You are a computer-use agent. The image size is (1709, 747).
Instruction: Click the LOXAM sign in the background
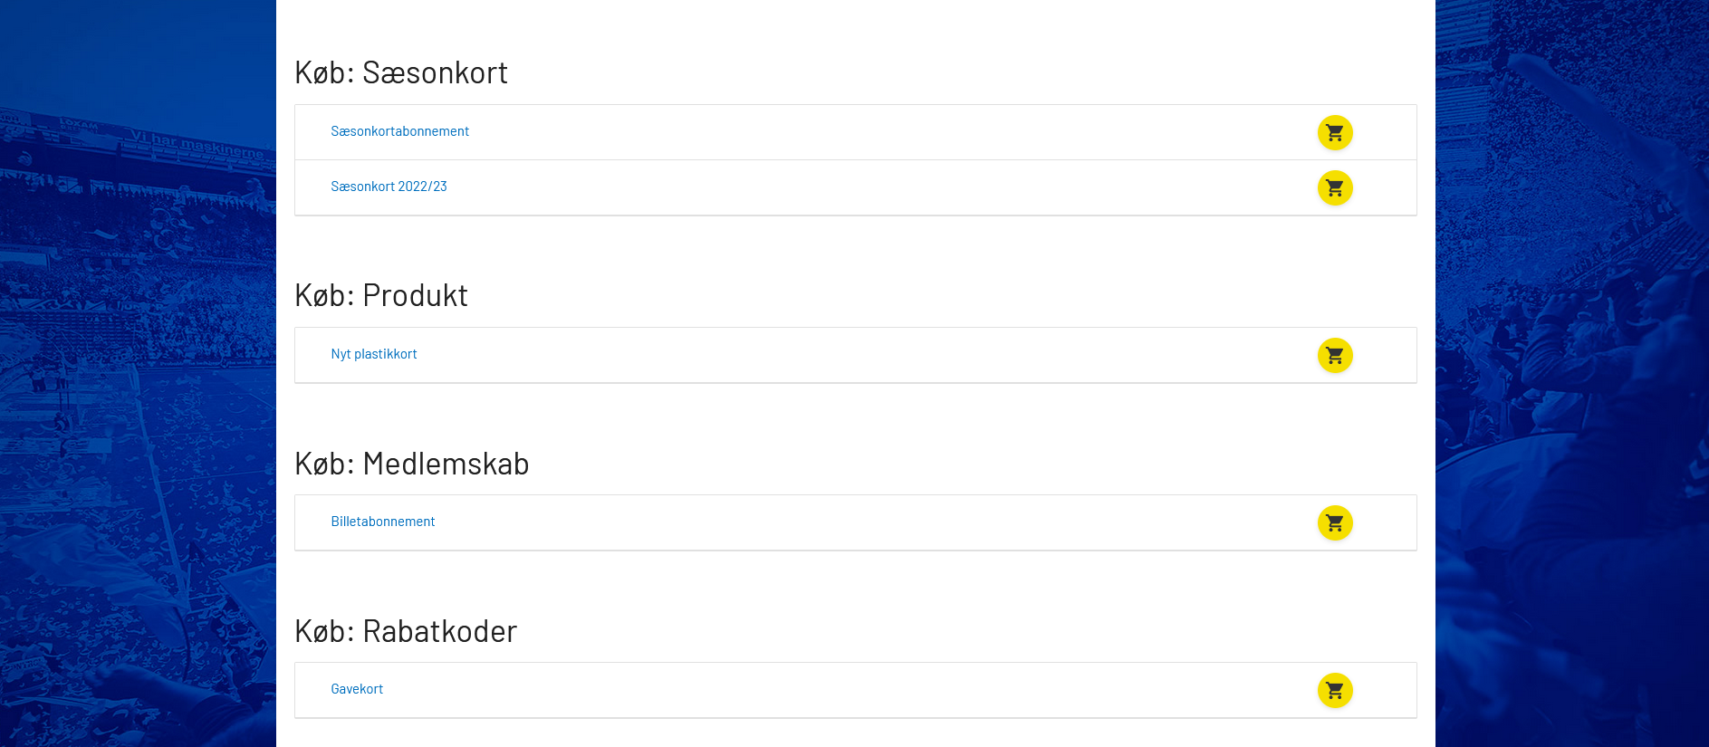[x=79, y=123]
